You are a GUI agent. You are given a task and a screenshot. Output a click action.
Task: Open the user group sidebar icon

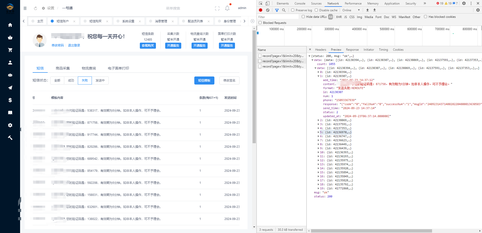click(x=10, y=75)
